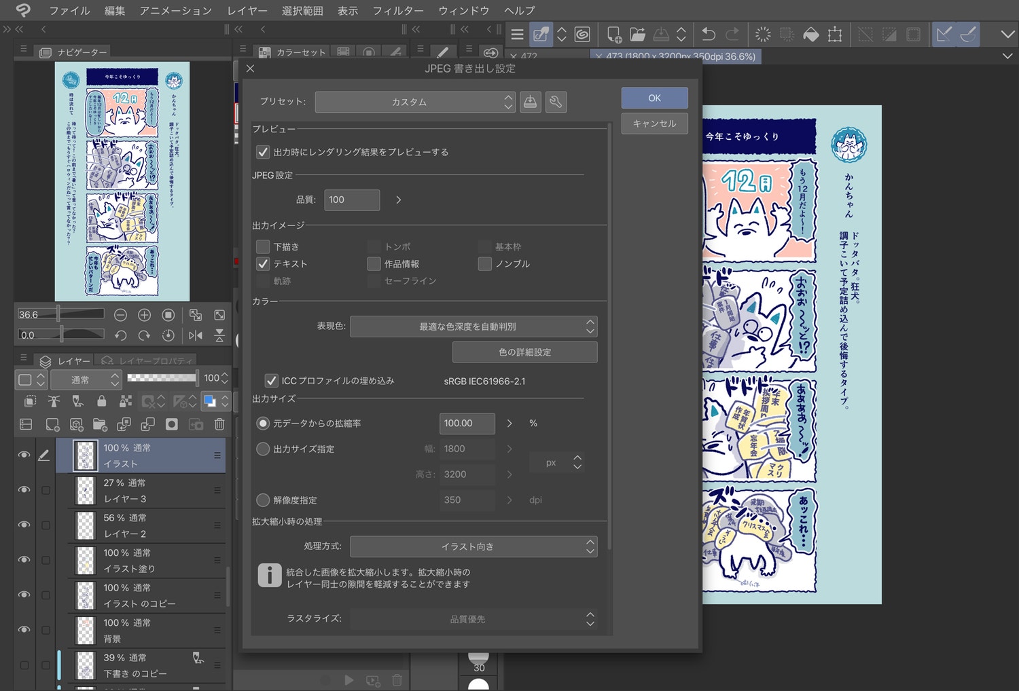
Task: Hide the イラスト塗り layer
Action: 24,560
